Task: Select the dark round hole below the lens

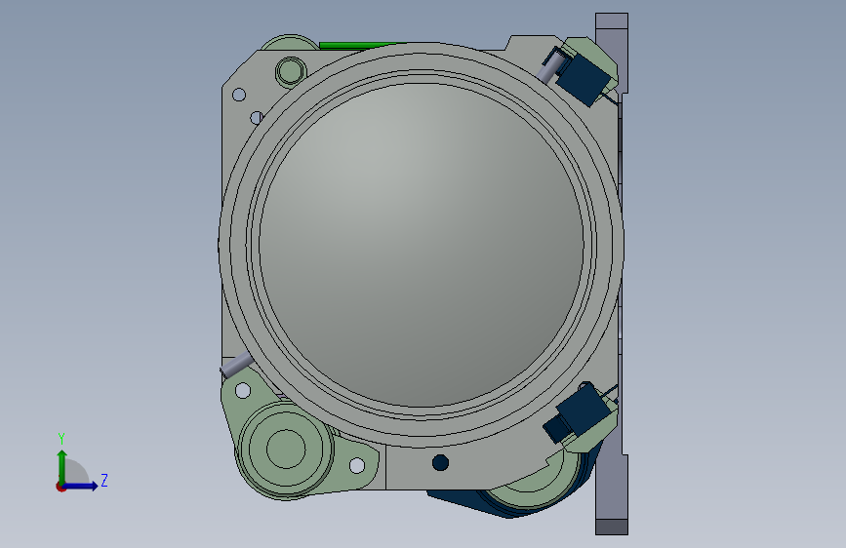Action: [440, 463]
